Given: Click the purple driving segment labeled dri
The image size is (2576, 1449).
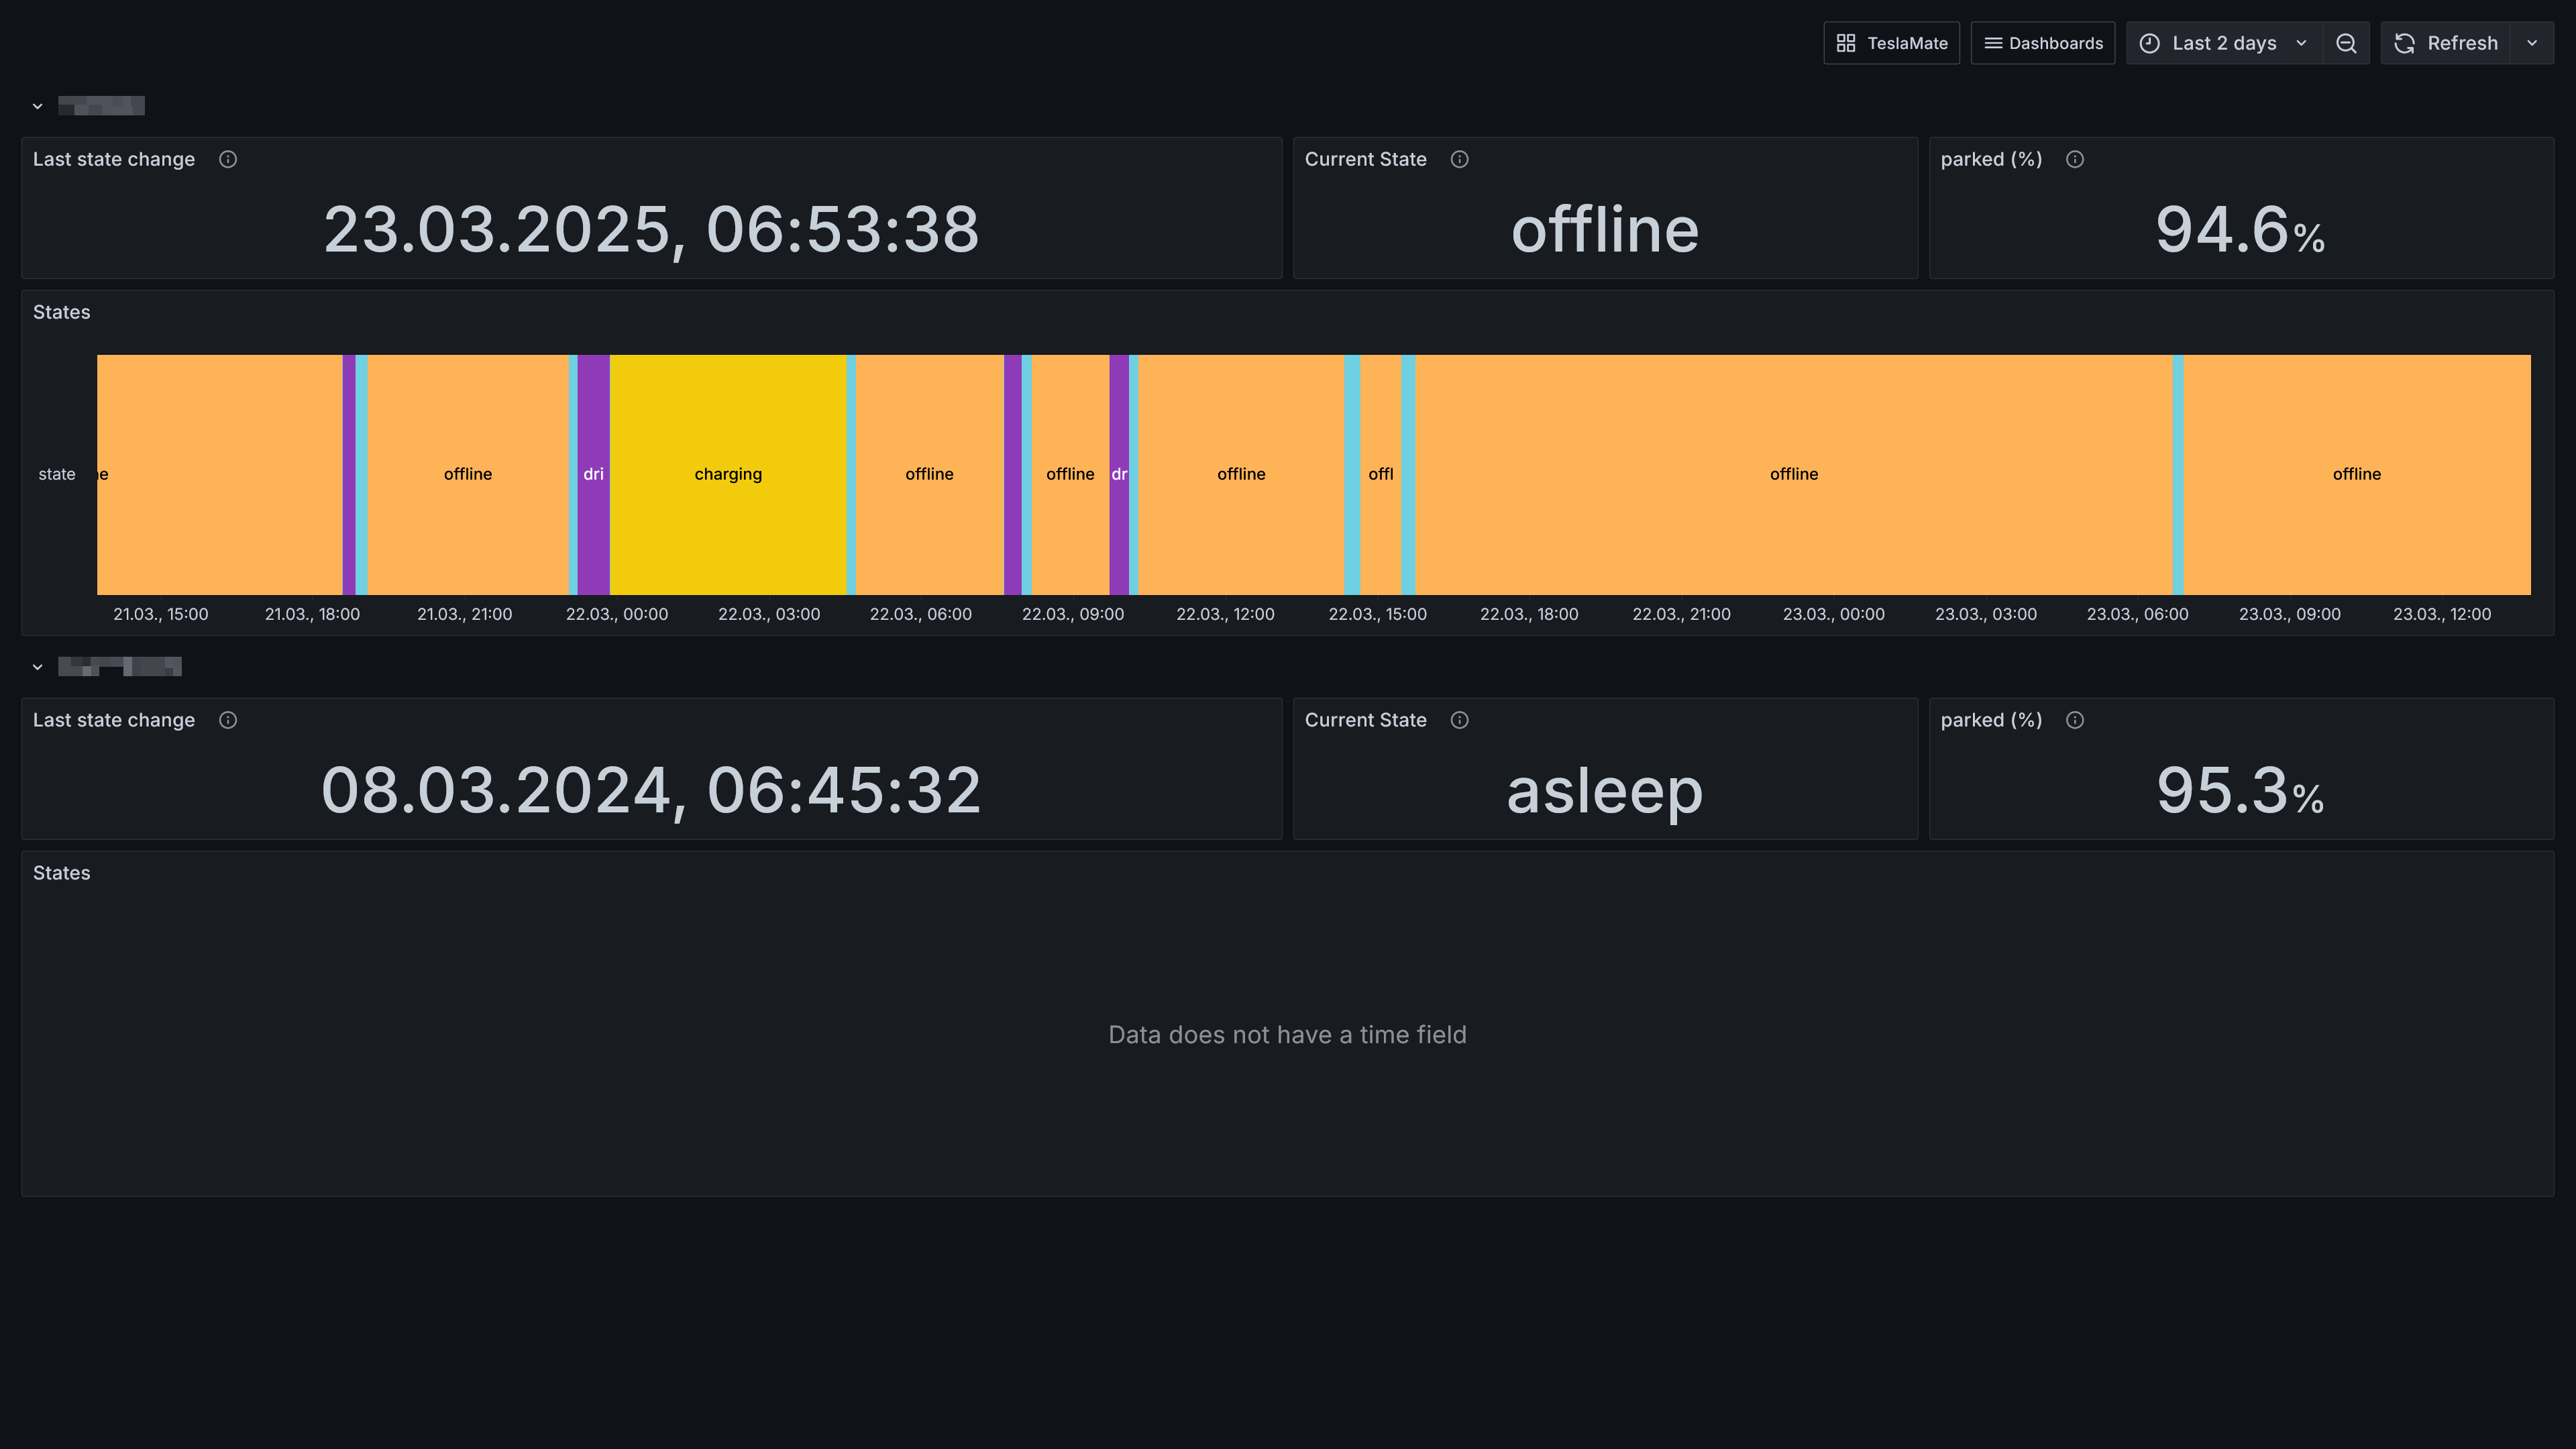Looking at the screenshot, I should tap(593, 474).
